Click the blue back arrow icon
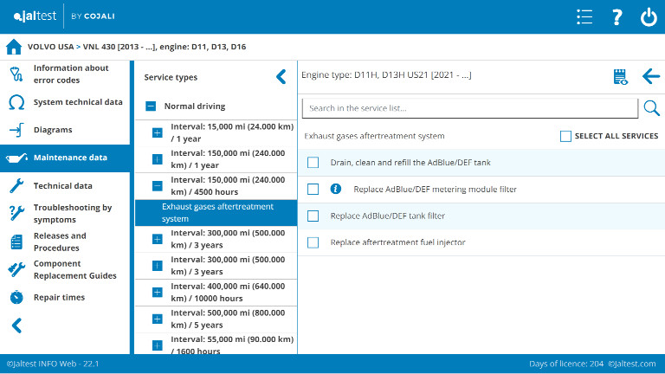665x374 pixels. click(x=651, y=76)
